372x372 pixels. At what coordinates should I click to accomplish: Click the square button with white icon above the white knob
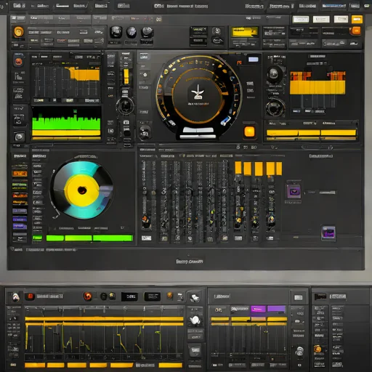click(x=194, y=298)
